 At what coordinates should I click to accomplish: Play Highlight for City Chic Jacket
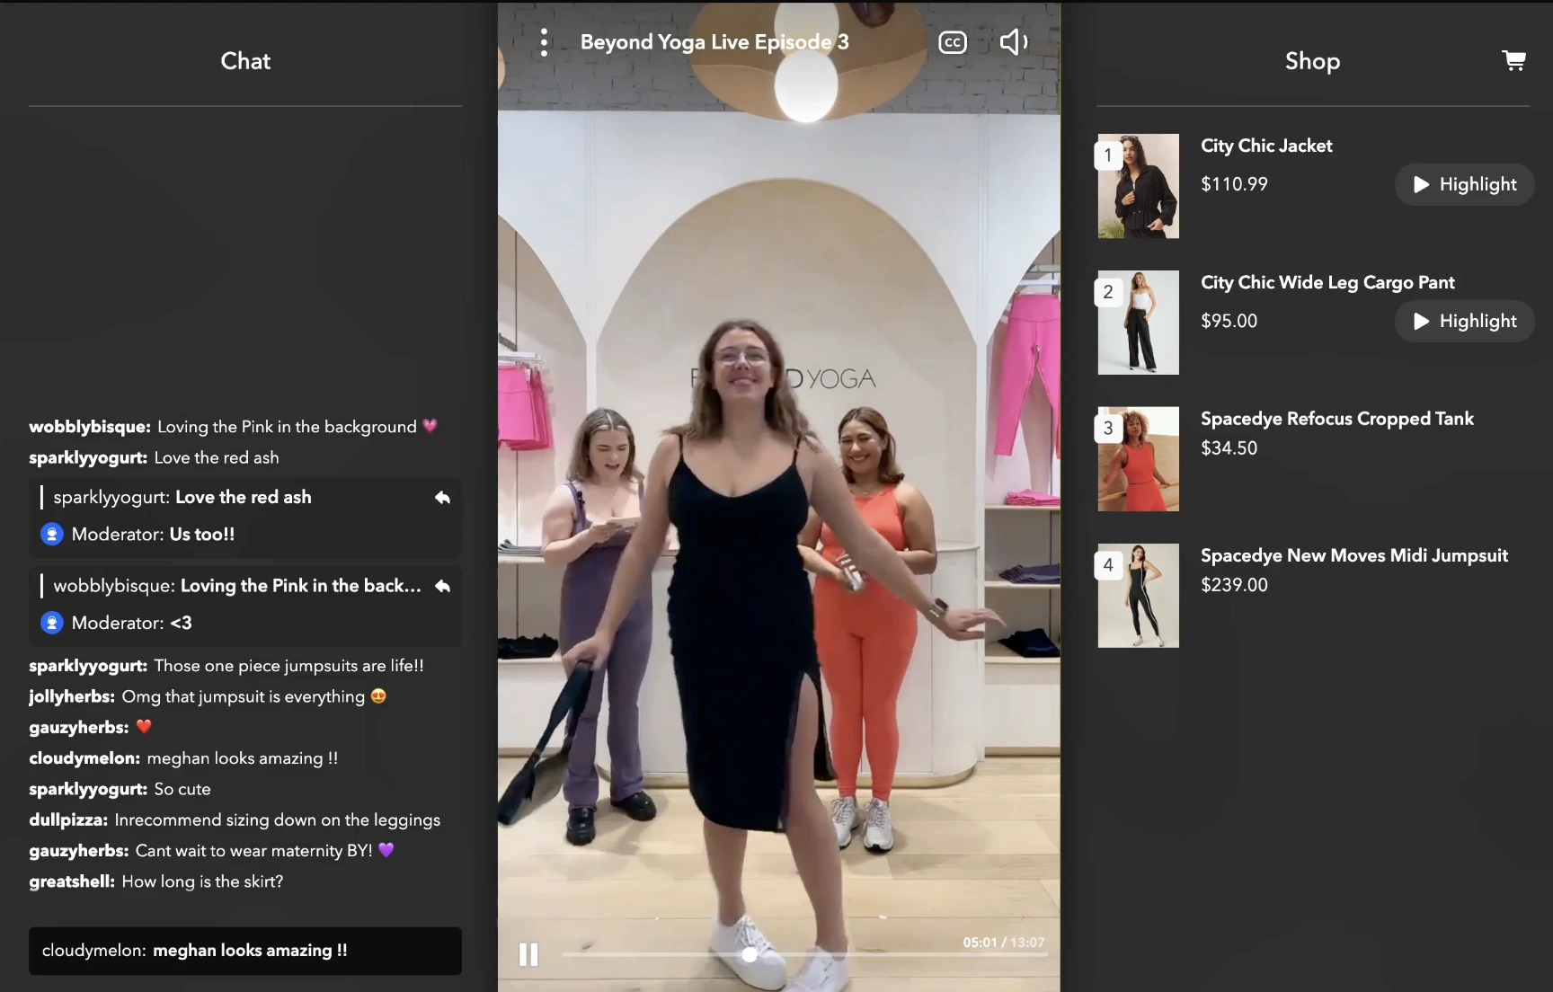pos(1464,184)
